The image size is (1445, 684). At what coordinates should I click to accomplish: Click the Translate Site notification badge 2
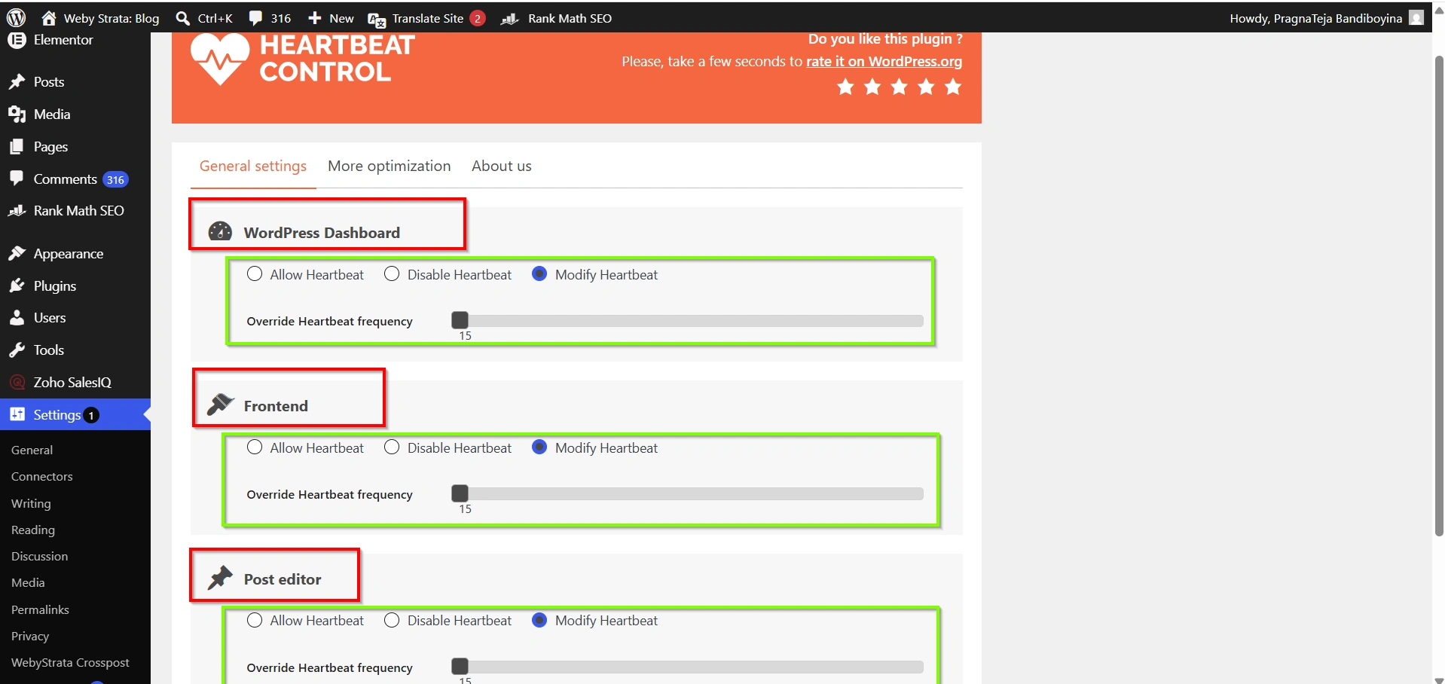pos(478,18)
